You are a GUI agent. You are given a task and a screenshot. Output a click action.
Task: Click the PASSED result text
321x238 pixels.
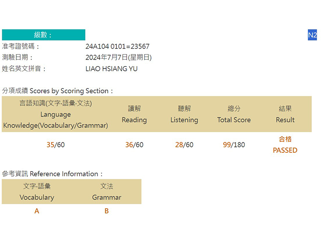[x=285, y=150]
